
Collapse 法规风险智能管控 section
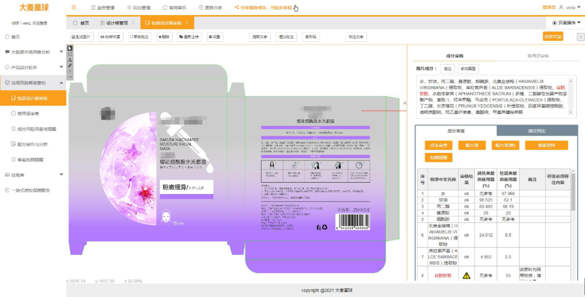(33, 82)
